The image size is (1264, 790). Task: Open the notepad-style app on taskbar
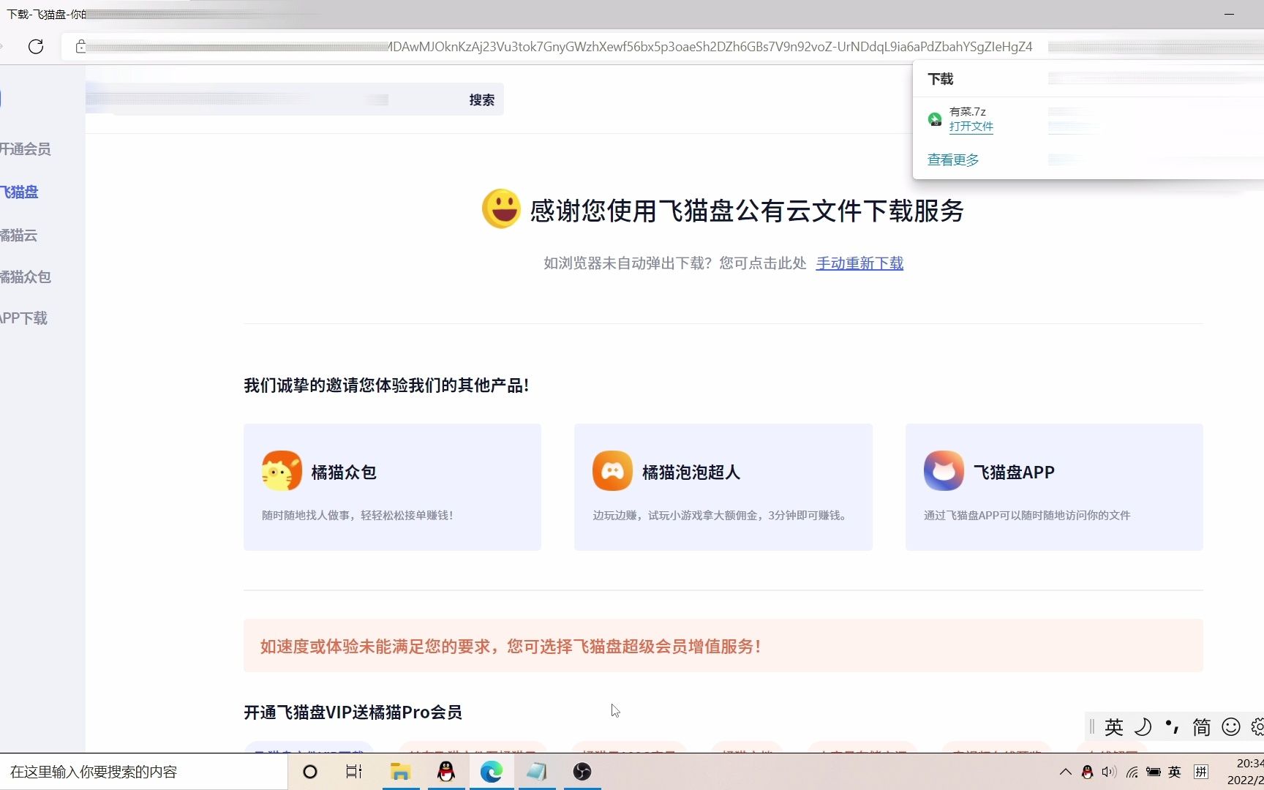click(x=536, y=772)
